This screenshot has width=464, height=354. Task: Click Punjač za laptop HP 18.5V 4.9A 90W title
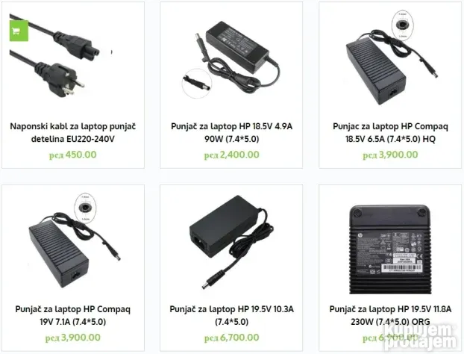tap(231, 132)
